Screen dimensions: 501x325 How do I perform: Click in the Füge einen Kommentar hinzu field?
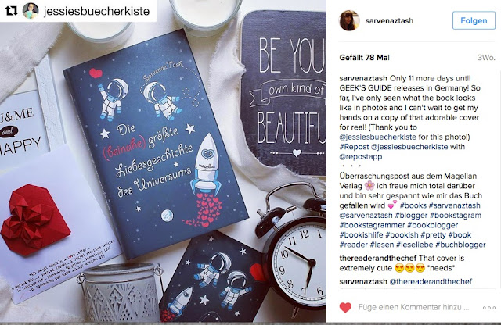pyautogui.click(x=413, y=308)
